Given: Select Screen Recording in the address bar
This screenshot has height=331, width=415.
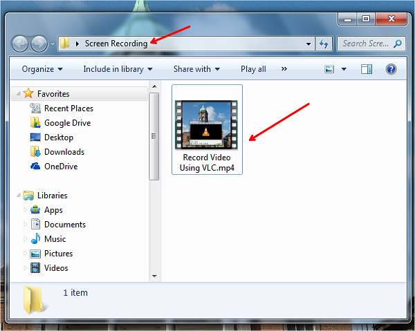Looking at the screenshot, I should click(x=116, y=44).
